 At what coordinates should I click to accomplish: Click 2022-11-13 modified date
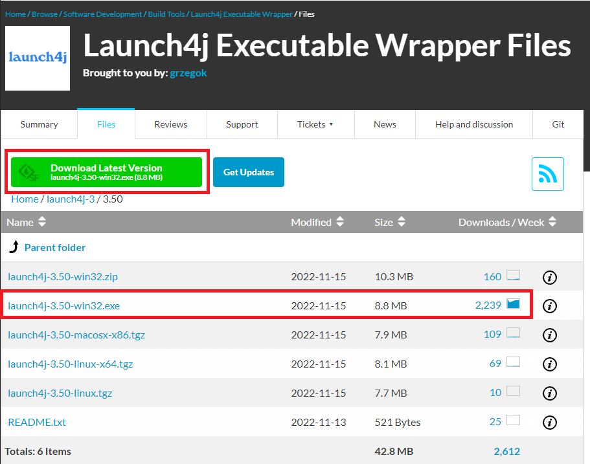click(319, 423)
